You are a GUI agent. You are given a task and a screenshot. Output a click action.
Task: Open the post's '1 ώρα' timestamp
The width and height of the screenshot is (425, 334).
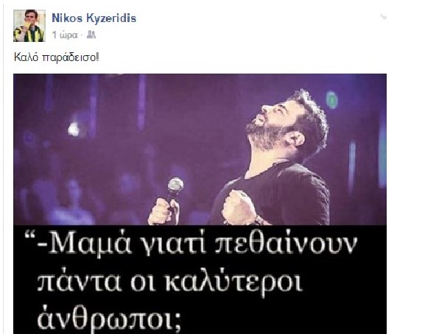(x=65, y=35)
